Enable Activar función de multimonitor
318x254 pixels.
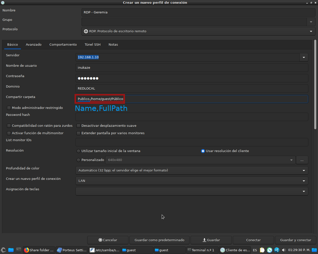tap(9, 133)
